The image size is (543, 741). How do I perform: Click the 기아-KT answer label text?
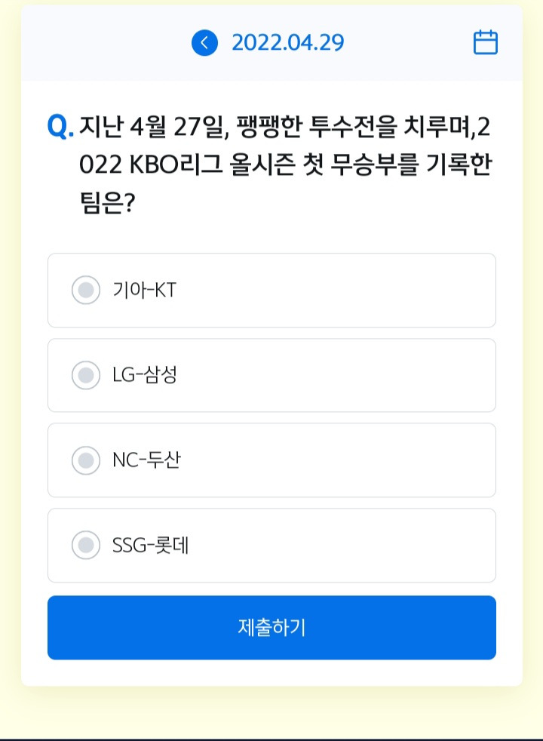pyautogui.click(x=144, y=290)
